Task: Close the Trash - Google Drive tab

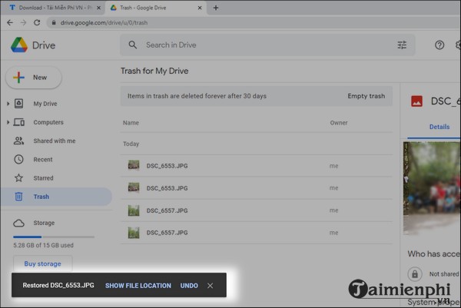Action: click(200, 8)
